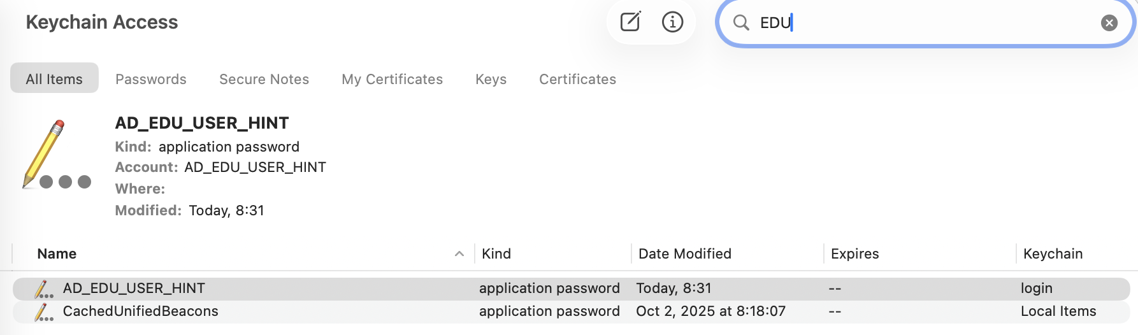Open the item info icon
This screenshot has height=335, width=1138.
click(x=672, y=22)
